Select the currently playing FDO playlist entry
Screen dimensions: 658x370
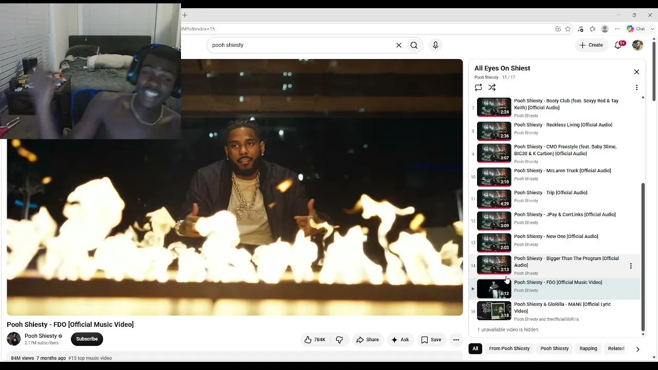(x=555, y=288)
